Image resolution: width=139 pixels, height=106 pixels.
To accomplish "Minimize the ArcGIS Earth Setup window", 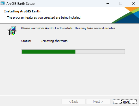I will pyautogui.click(x=108, y=4).
